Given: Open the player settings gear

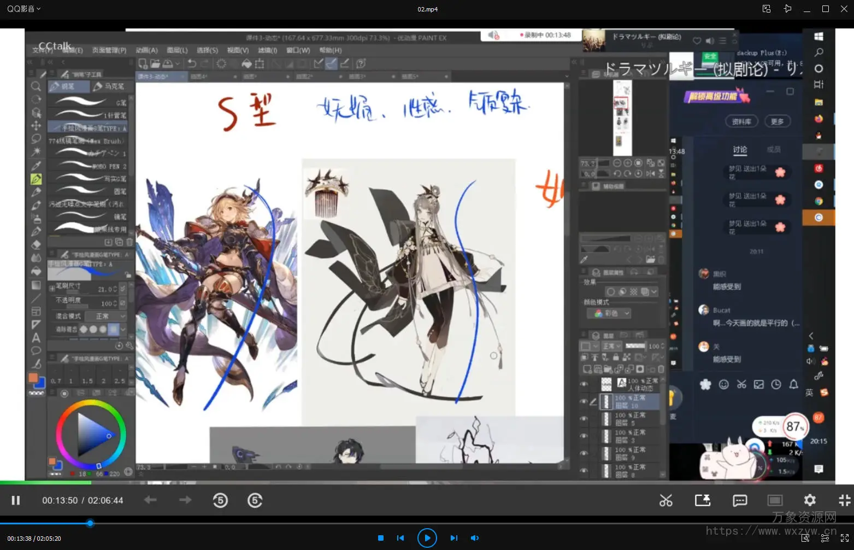Looking at the screenshot, I should click(810, 500).
